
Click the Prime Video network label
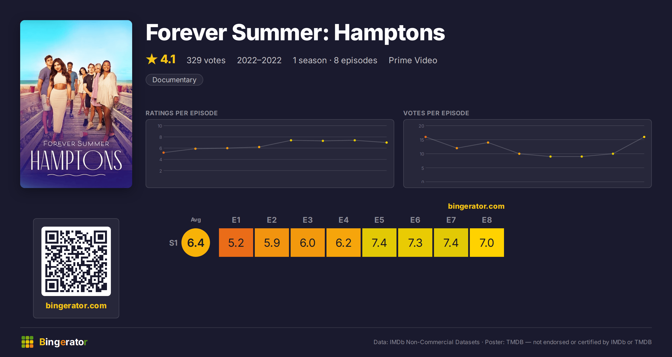click(413, 60)
